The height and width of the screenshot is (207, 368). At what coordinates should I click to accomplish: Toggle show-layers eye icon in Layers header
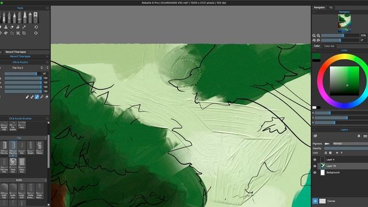(x=315, y=136)
